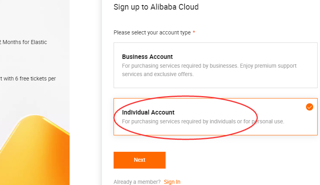Click the 'Sign up to Alibaba Cloud' heading
Viewport: 320px width, 185px height.
coord(156,7)
